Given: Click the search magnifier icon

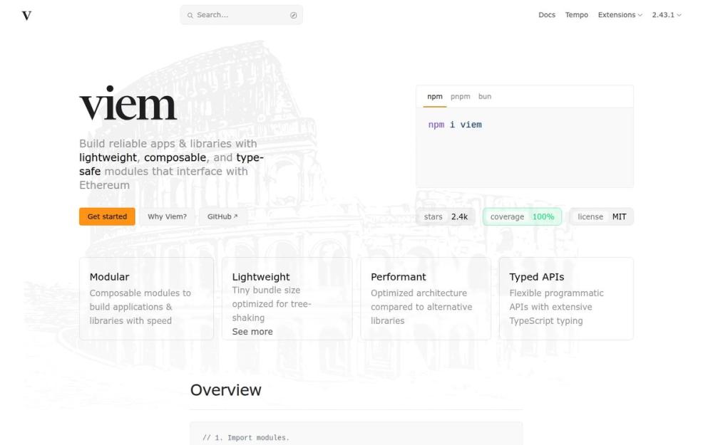Looking at the screenshot, I should coord(190,15).
